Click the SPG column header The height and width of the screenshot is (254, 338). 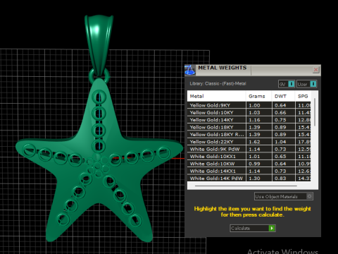click(x=303, y=96)
